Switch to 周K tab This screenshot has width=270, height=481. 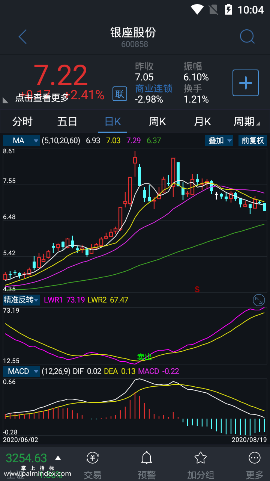coord(157,121)
